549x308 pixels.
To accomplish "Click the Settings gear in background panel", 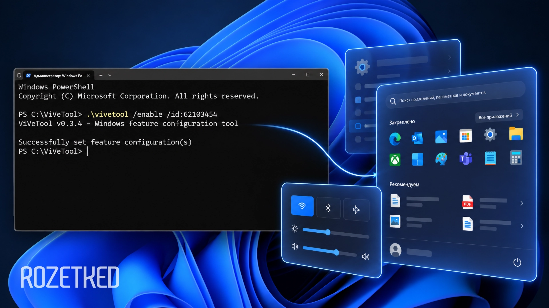I will pyautogui.click(x=362, y=67).
